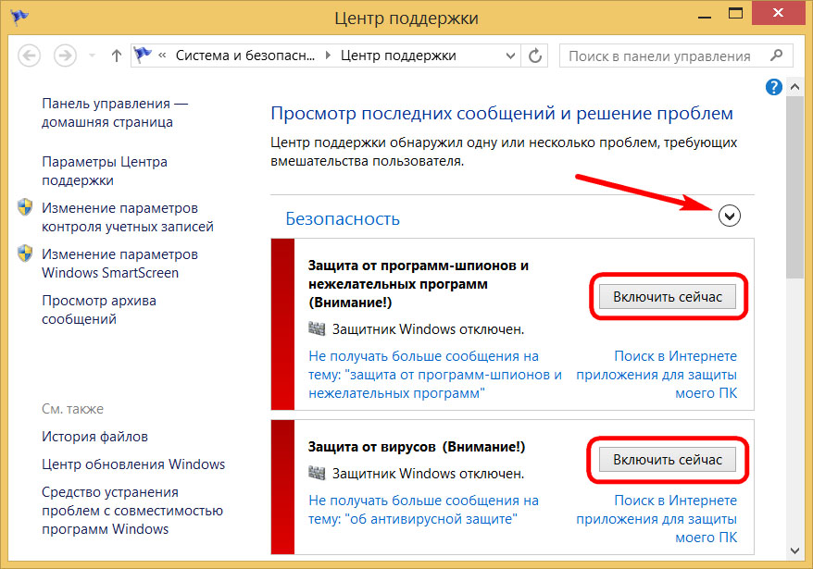Click page title «Просмотр последних сообщений»
Viewport: 813px width, 569px height.
[x=502, y=113]
